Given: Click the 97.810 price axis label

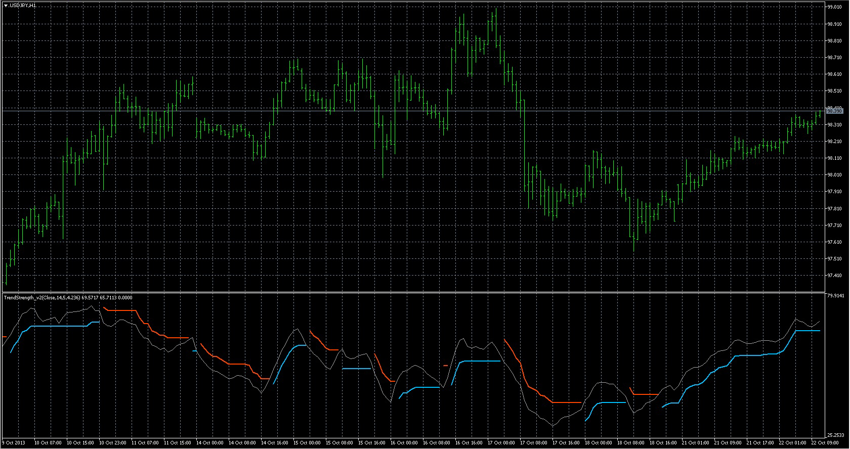Looking at the screenshot, I should 834,208.
